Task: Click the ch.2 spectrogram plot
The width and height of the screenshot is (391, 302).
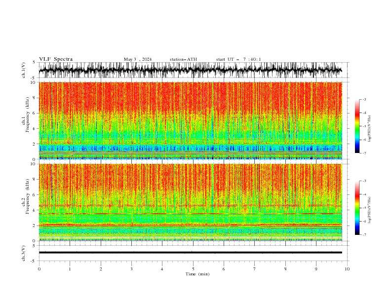Action: (x=191, y=202)
